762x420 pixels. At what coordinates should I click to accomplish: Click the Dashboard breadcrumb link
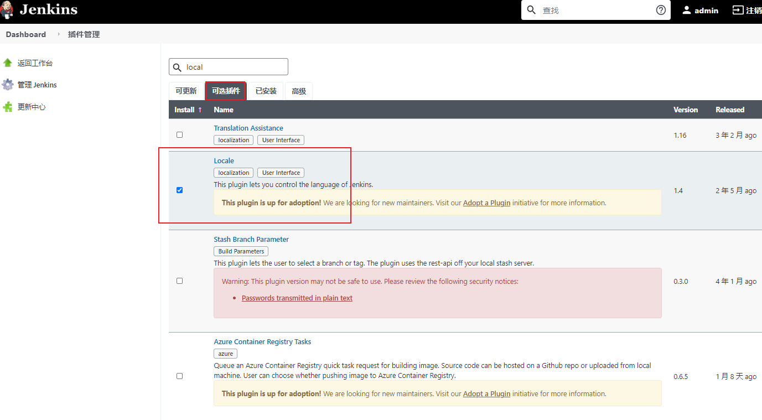coord(26,34)
